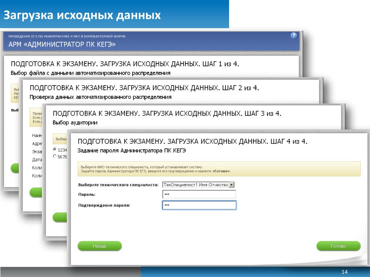370x277 pixels.
Task: Click the partially visible green button in step 1
Action: coord(15,168)
